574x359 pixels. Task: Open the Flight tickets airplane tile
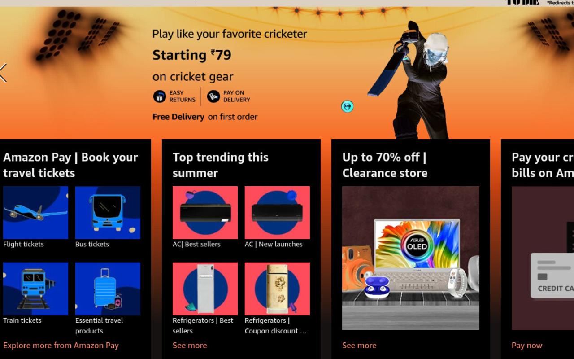pos(35,213)
